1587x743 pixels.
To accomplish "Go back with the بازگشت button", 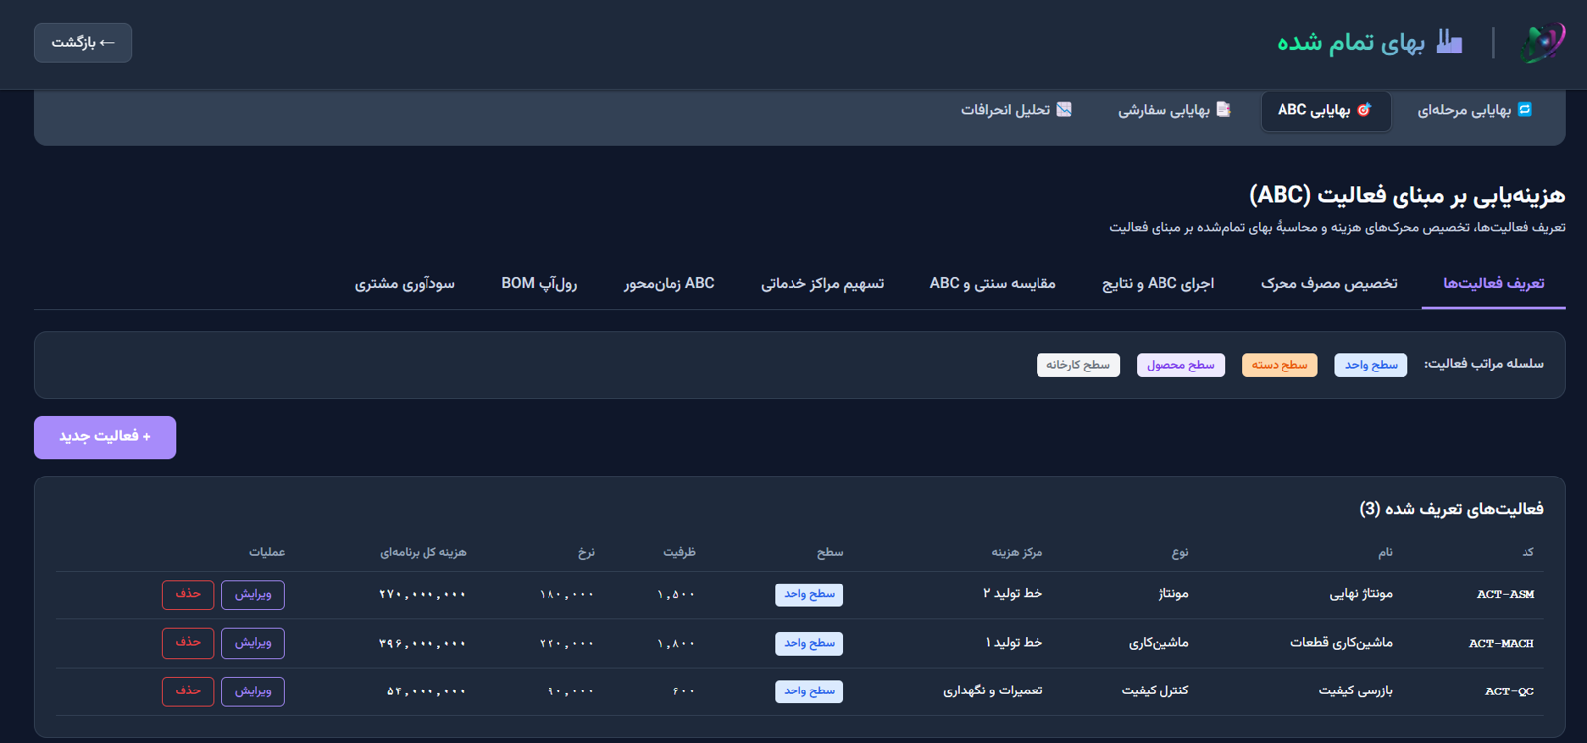I will pos(83,43).
